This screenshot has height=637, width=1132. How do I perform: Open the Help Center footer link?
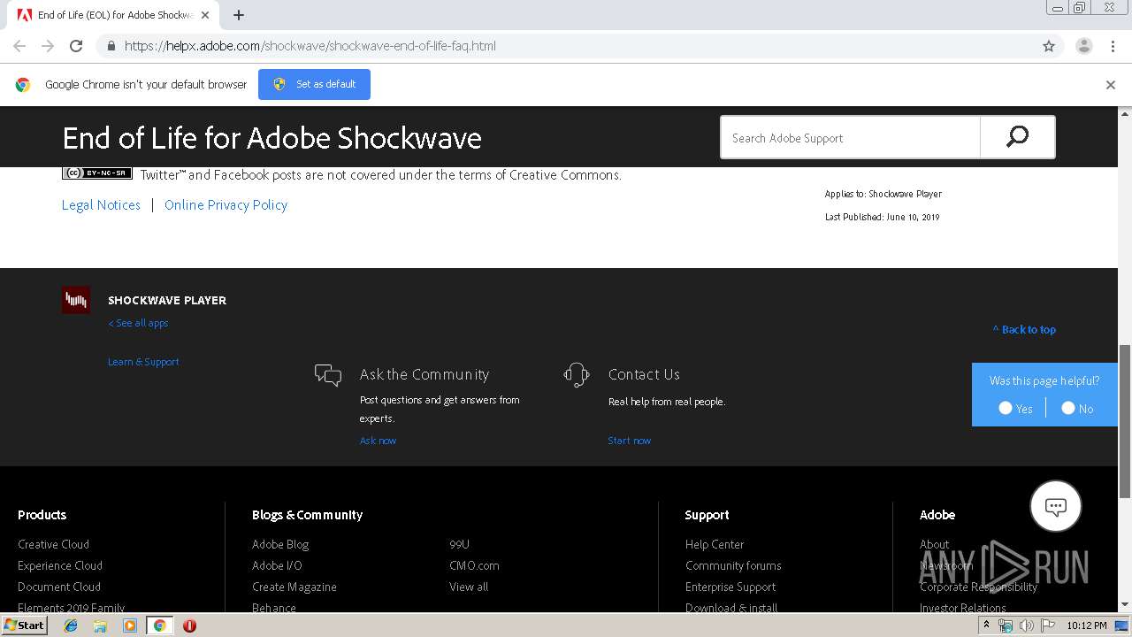coord(715,544)
